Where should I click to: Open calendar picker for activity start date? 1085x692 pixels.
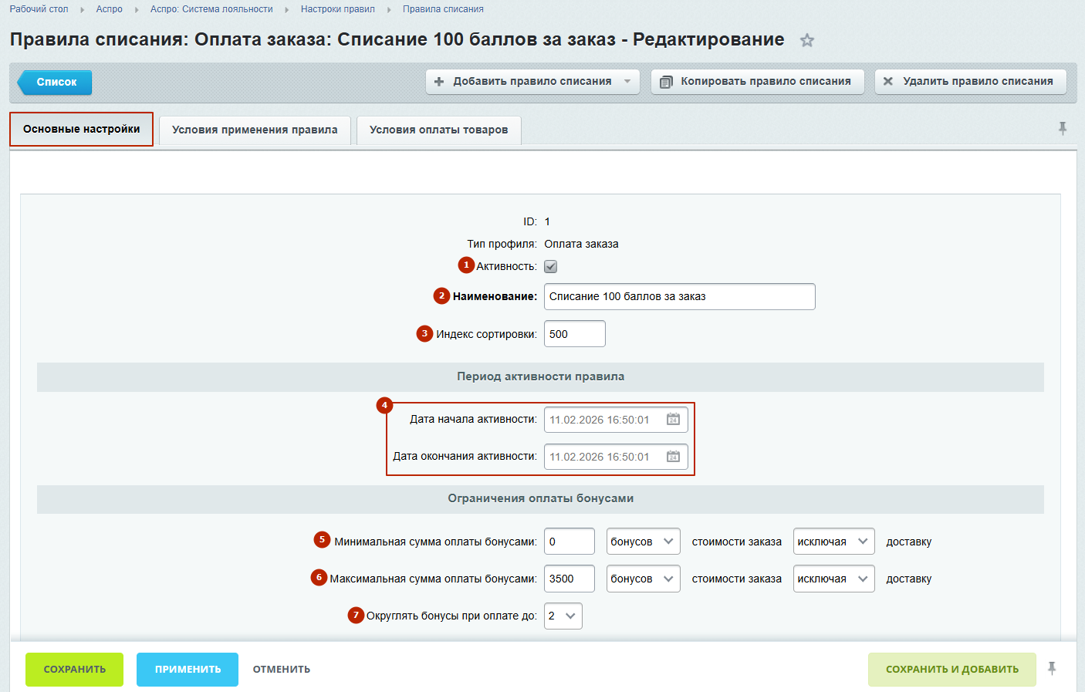pyautogui.click(x=673, y=420)
